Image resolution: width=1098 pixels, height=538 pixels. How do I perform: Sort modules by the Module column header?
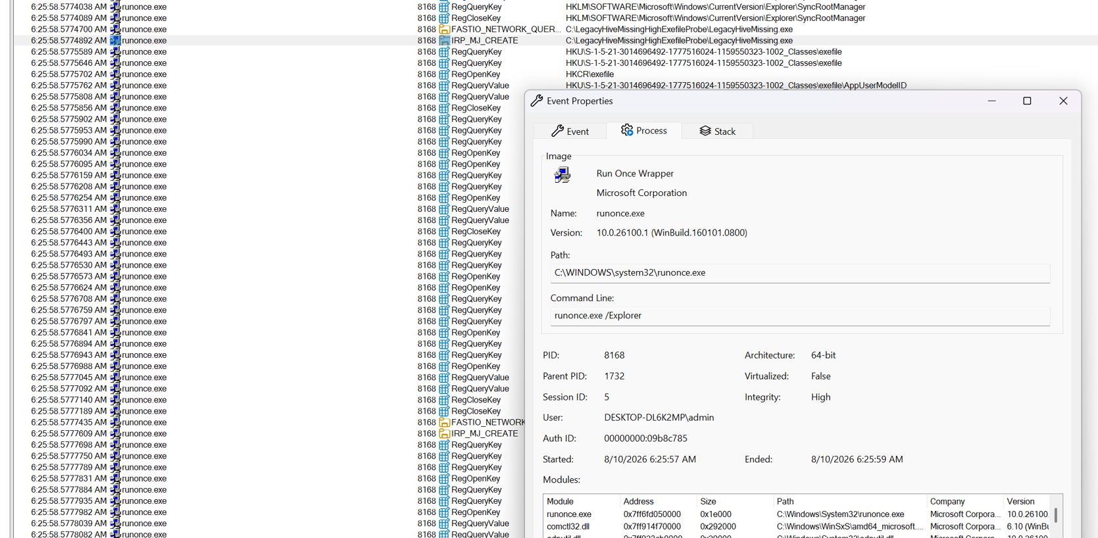tap(582, 501)
